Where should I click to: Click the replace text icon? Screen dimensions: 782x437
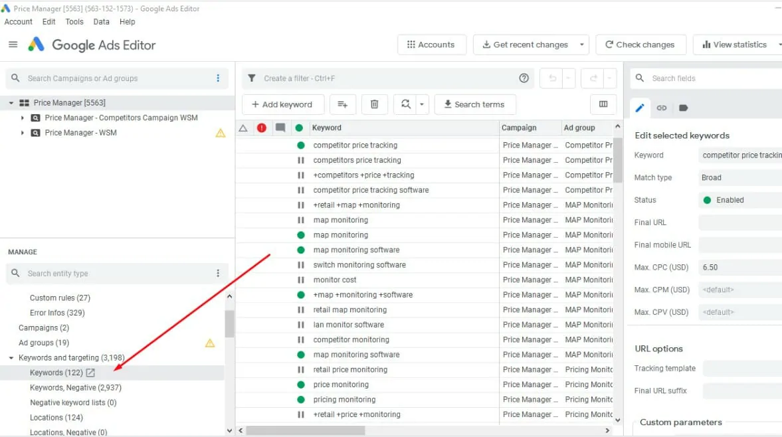405,104
